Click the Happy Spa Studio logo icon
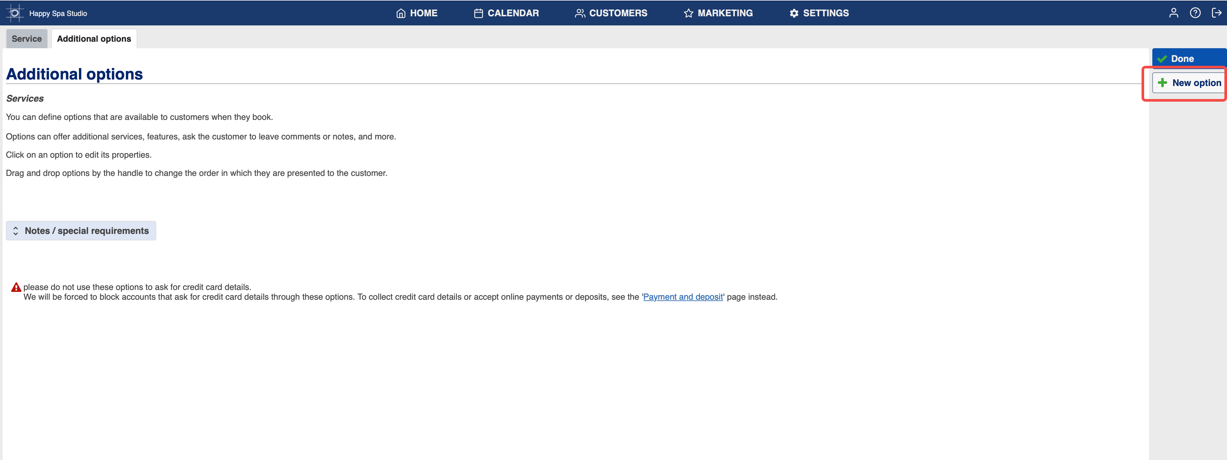Viewport: 1227px width, 460px height. [14, 13]
